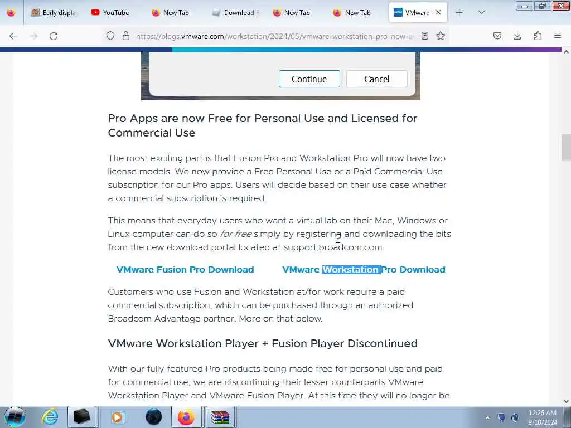
Task: Click the power tray icon
Action: coord(515,417)
